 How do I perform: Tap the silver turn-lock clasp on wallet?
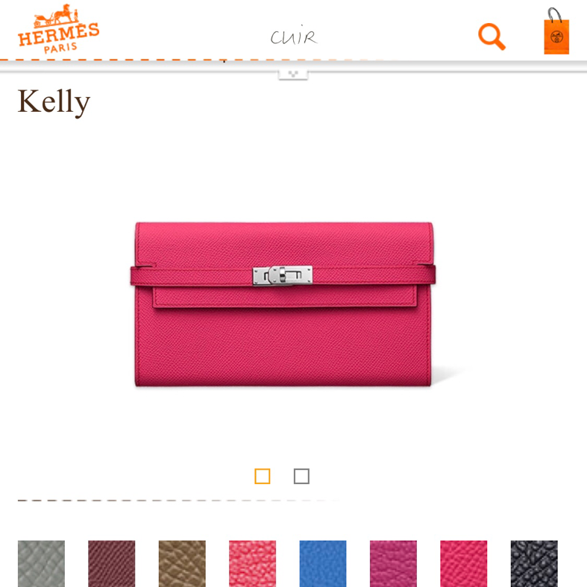pos(283,275)
